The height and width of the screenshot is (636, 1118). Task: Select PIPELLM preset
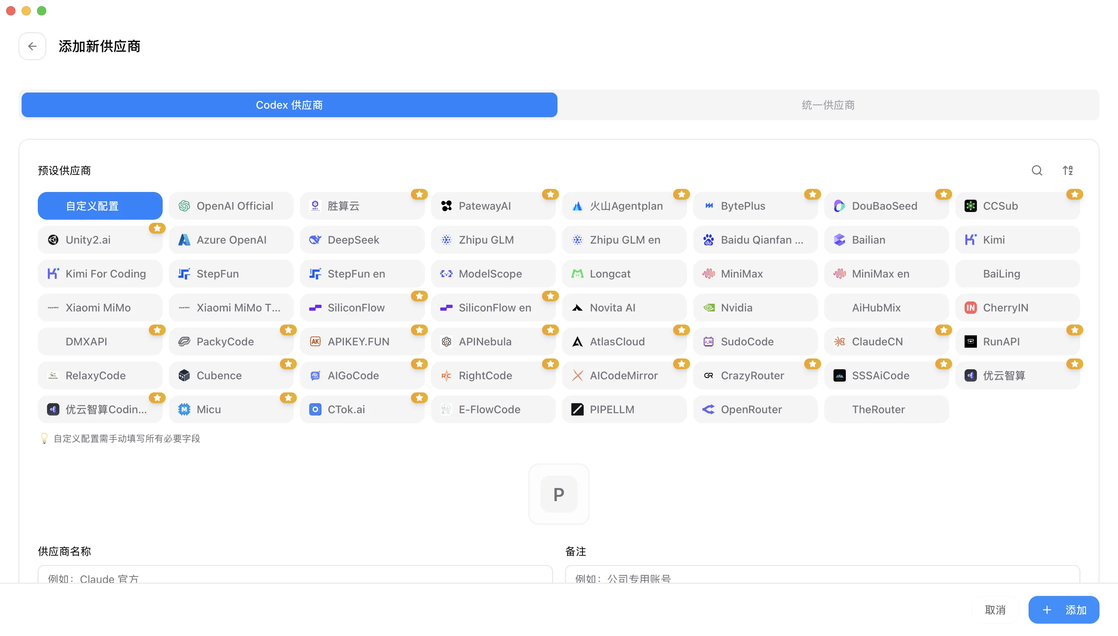624,409
